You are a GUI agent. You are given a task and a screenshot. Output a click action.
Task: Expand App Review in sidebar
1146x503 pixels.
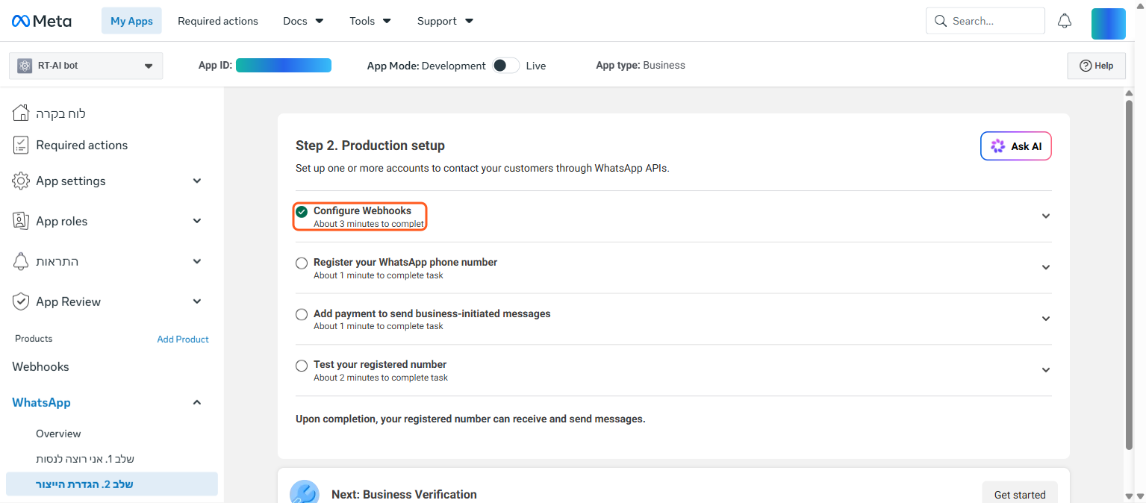(x=197, y=302)
